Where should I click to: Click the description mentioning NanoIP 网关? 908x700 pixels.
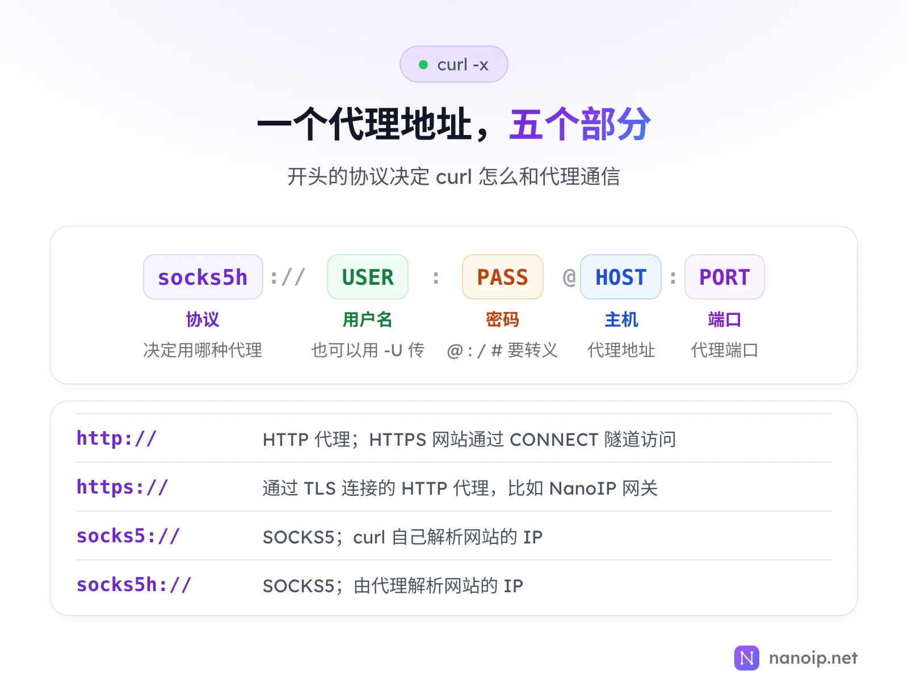click(x=460, y=488)
